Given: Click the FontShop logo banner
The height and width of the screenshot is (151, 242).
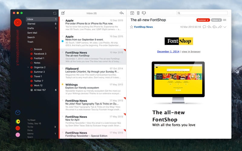Looking at the screenshot, I should tap(179, 41).
